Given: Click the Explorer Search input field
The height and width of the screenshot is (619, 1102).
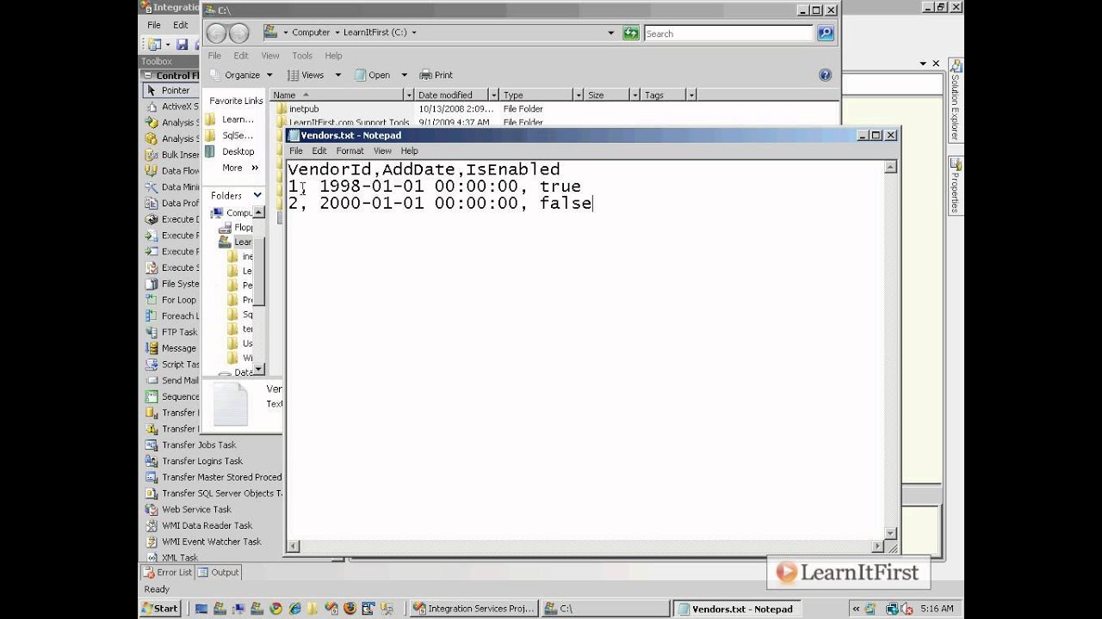Looking at the screenshot, I should click(728, 34).
